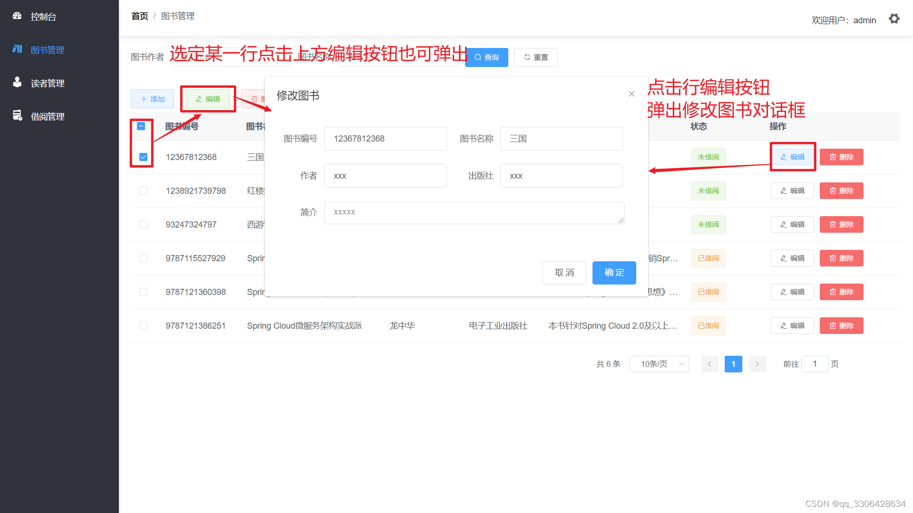Close the 修改图书 dialog with X
Image resolution: width=913 pixels, height=513 pixels.
pyautogui.click(x=631, y=94)
